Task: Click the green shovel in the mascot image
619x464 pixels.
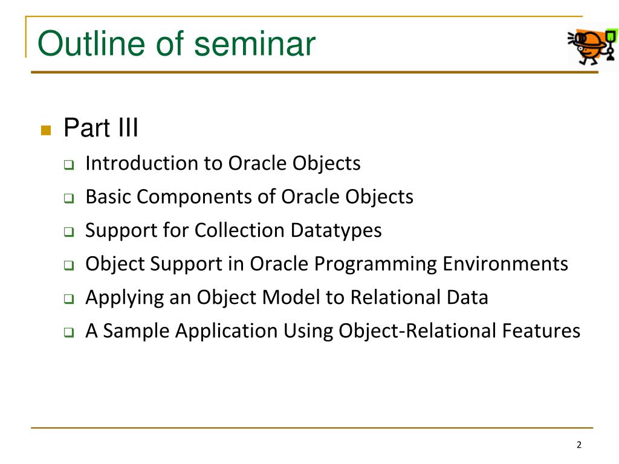Action: click(611, 45)
